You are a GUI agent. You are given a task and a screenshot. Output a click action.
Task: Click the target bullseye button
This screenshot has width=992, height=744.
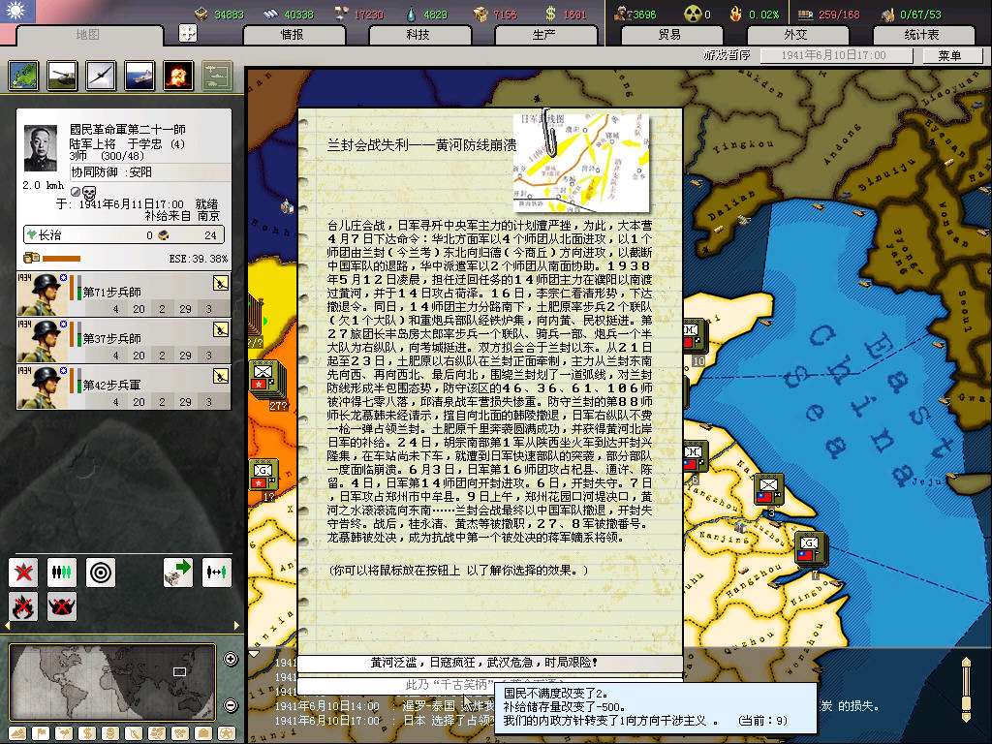click(101, 573)
